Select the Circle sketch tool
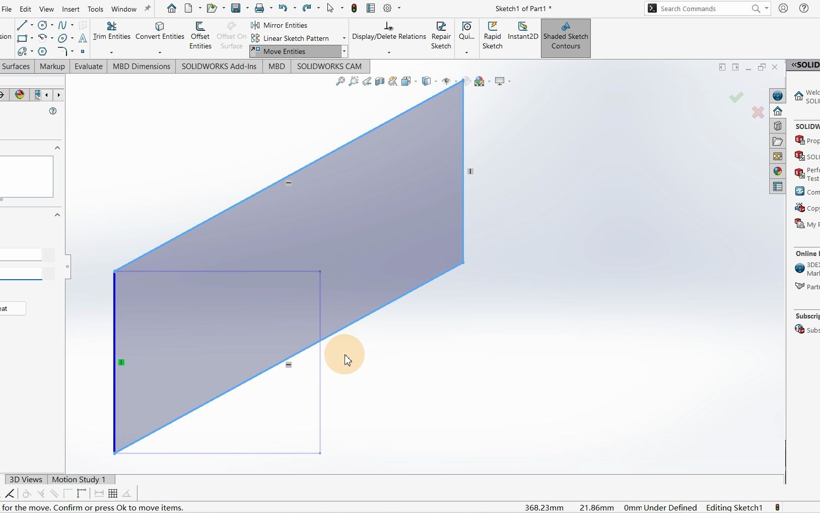The height and width of the screenshot is (513, 820). (x=42, y=25)
